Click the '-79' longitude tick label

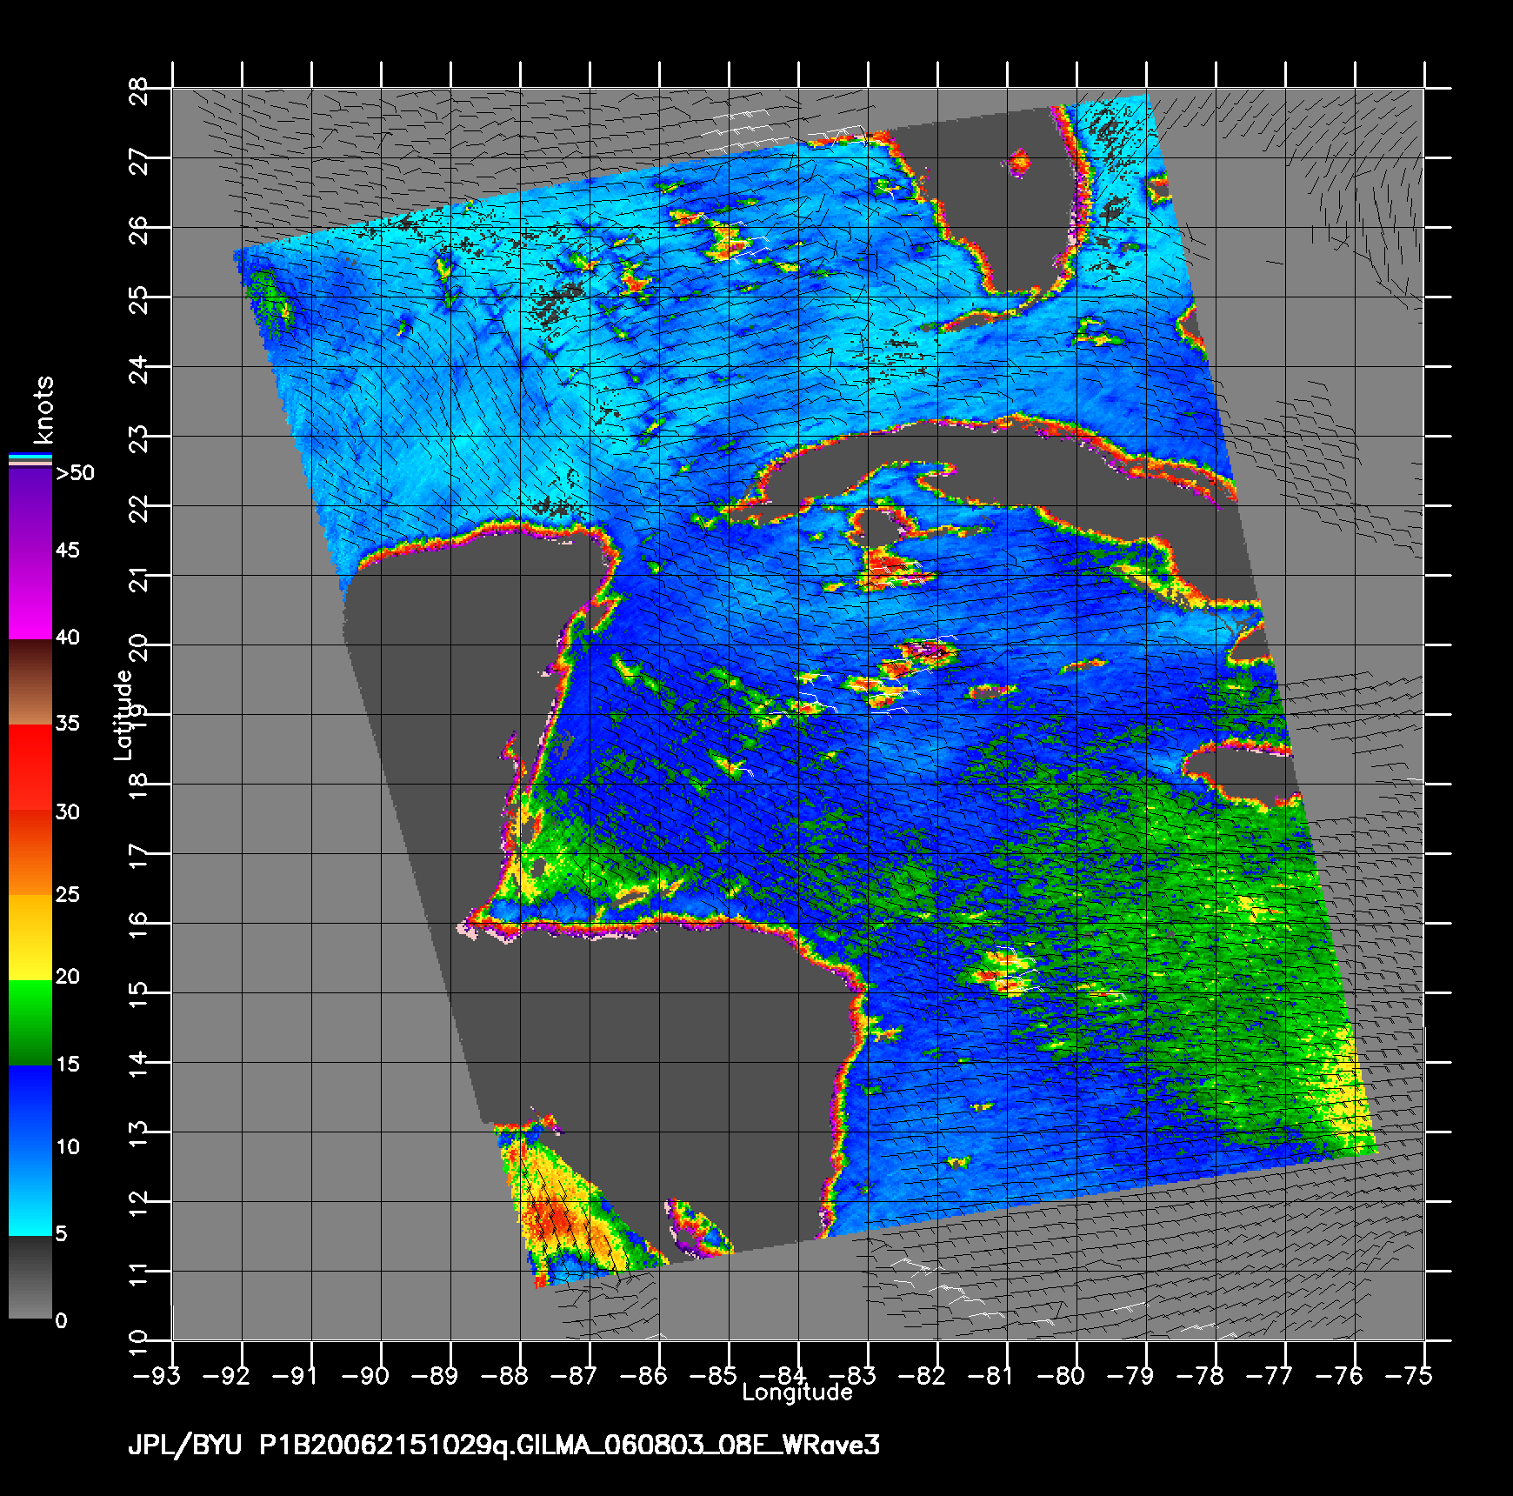click(1130, 1376)
